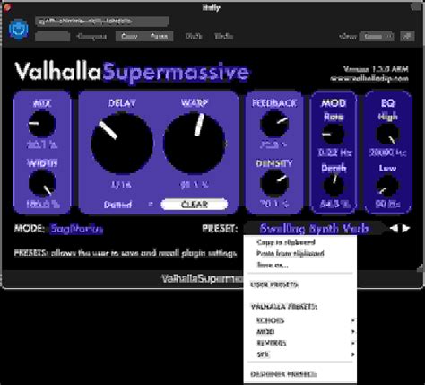Expand the SFX preset submenu

coord(300,354)
